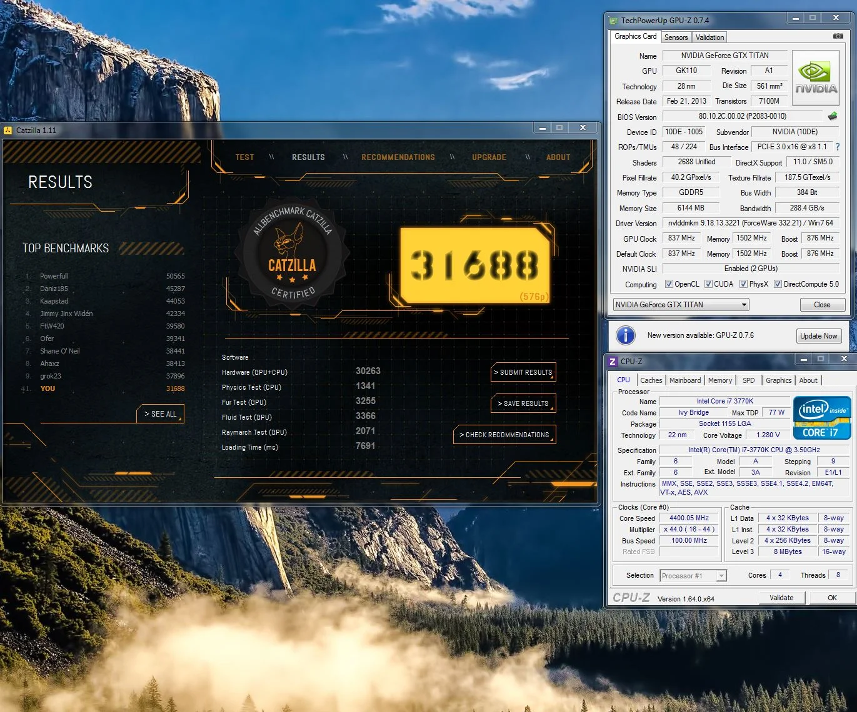Click the blue info icon in update notice
This screenshot has width=857, height=712.
pos(626,335)
